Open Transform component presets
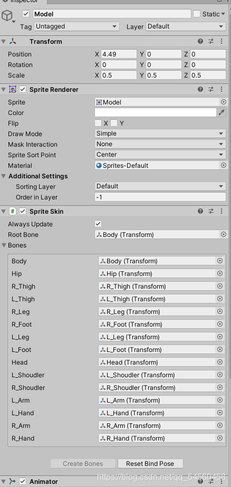Image resolution: width=231 pixels, height=487 pixels. 211,41
